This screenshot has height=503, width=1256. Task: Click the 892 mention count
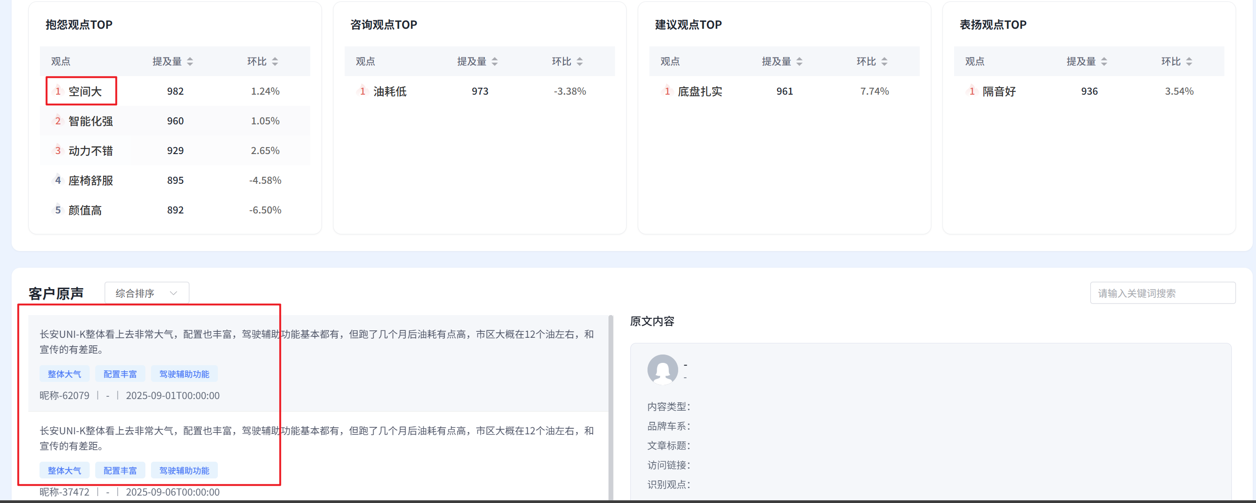point(175,210)
